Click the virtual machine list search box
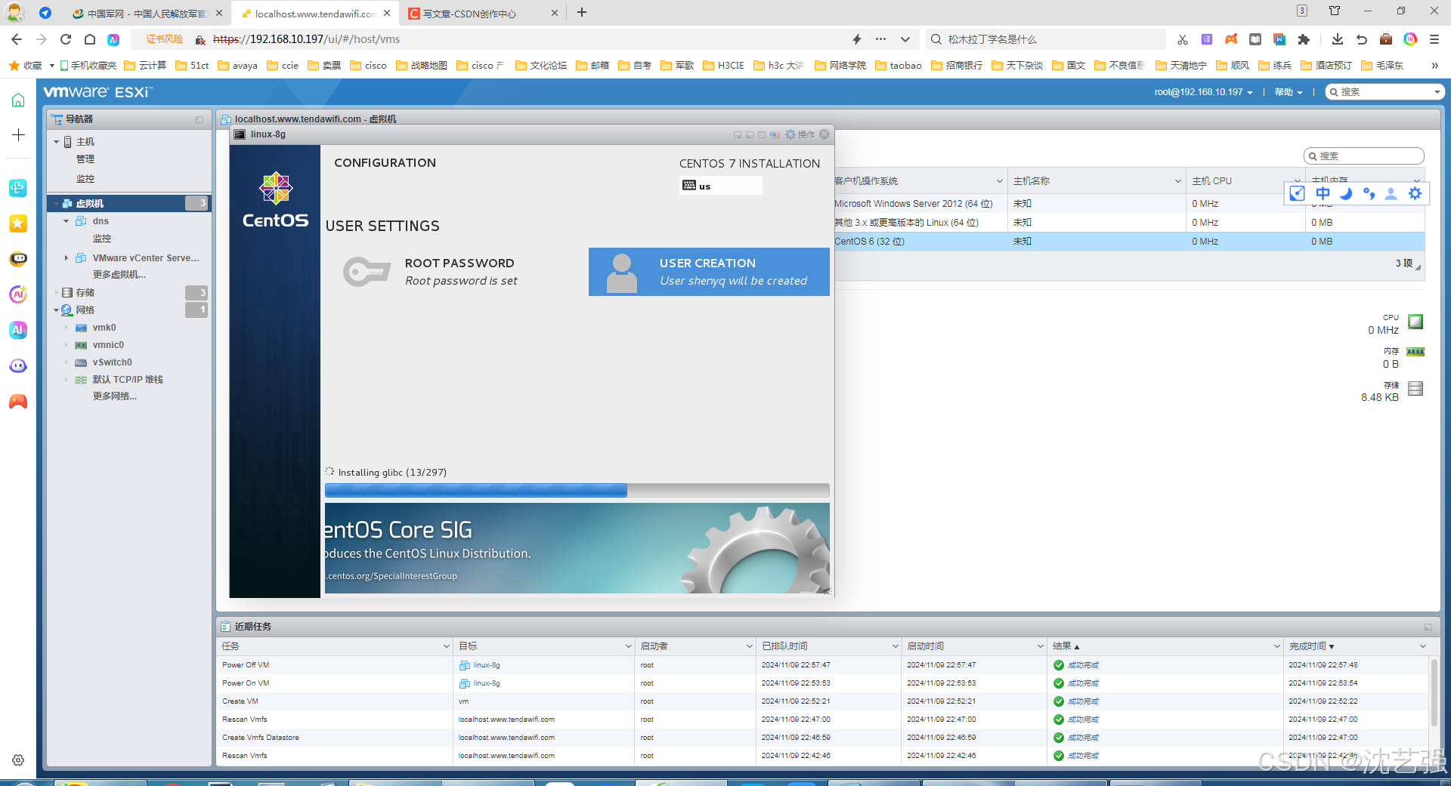Image resolution: width=1451 pixels, height=786 pixels. (x=1364, y=156)
